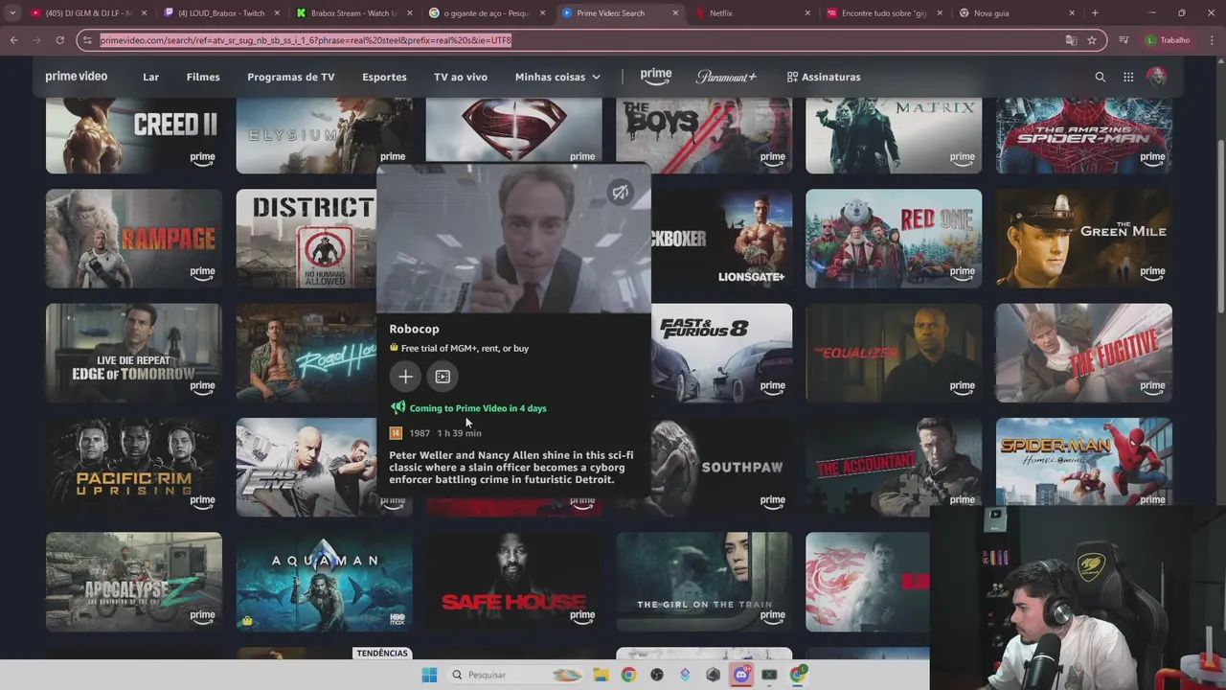Open Rampage movie thumbnail

point(133,238)
